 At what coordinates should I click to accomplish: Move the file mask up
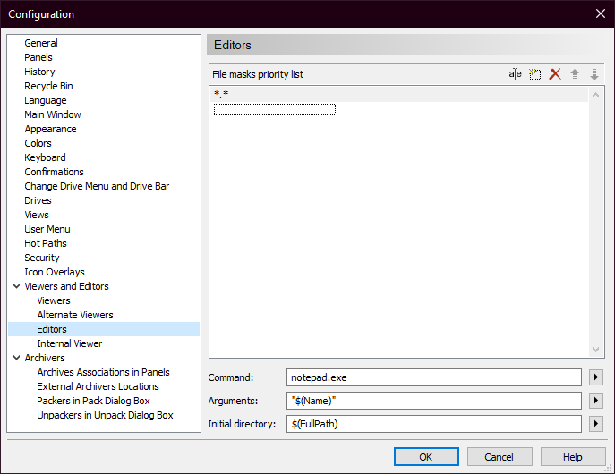pos(575,74)
